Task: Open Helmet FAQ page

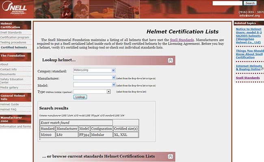Action: coord(8,109)
